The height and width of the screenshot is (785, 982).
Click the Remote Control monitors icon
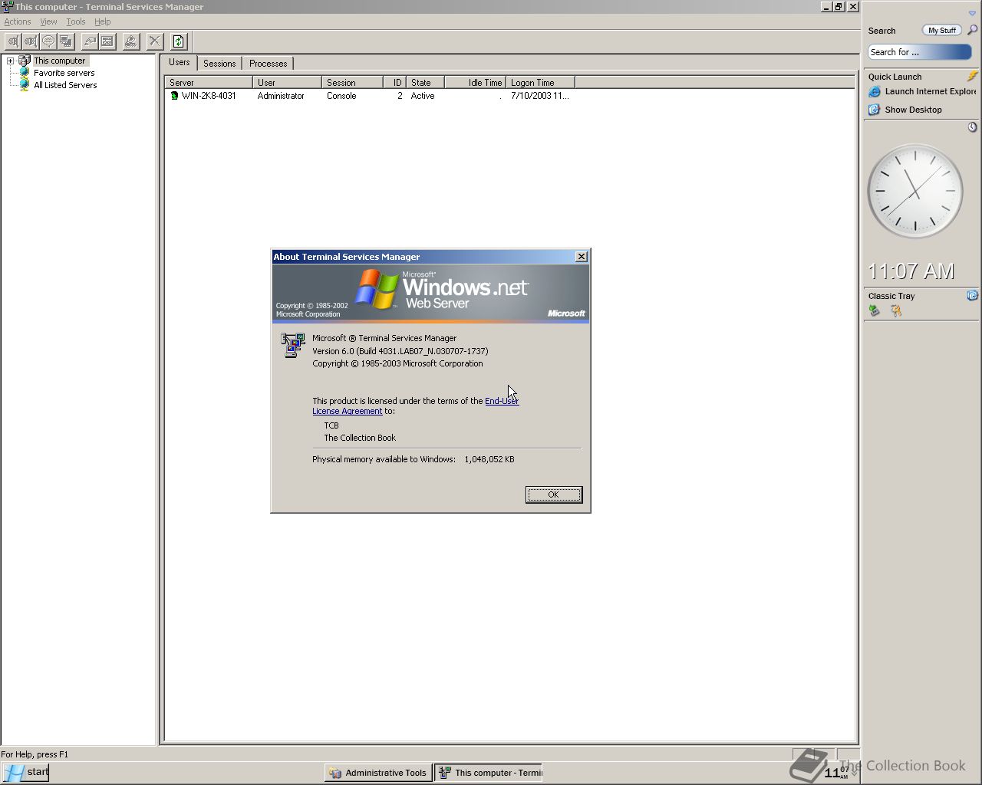tap(66, 41)
